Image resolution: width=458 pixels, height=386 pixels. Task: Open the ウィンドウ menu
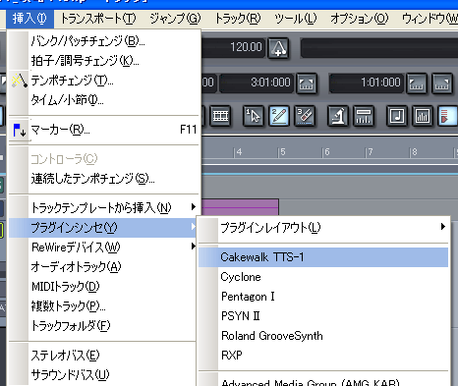point(429,19)
